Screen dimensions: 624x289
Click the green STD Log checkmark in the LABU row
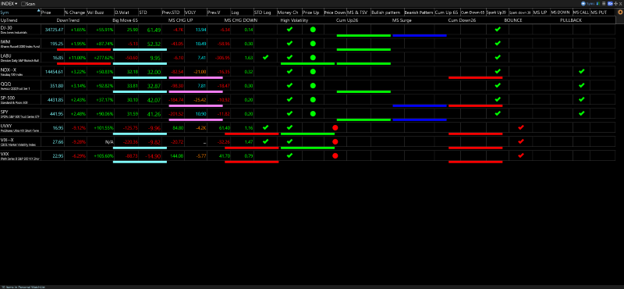tap(266, 57)
